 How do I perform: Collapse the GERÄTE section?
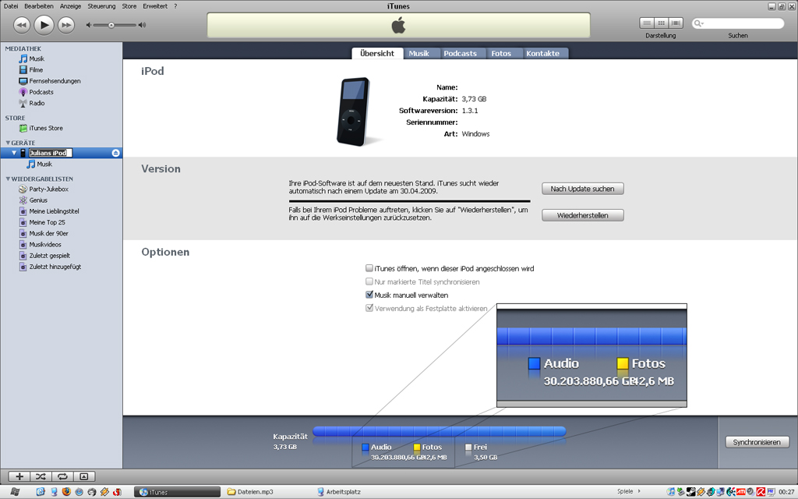(x=8, y=143)
